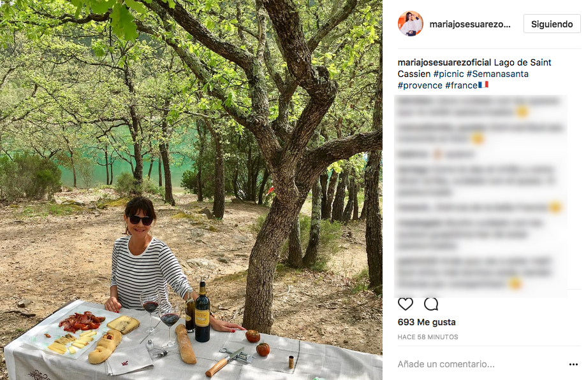The height and width of the screenshot is (380, 586).
Task: Click the mariajosesuarezoficial username in the caption
Action: pos(444,62)
